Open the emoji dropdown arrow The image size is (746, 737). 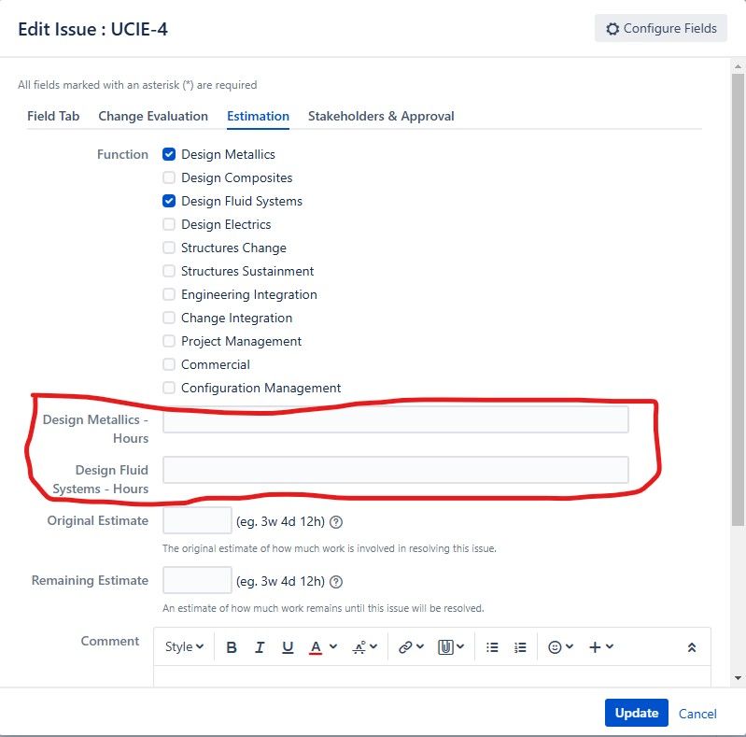pos(569,646)
